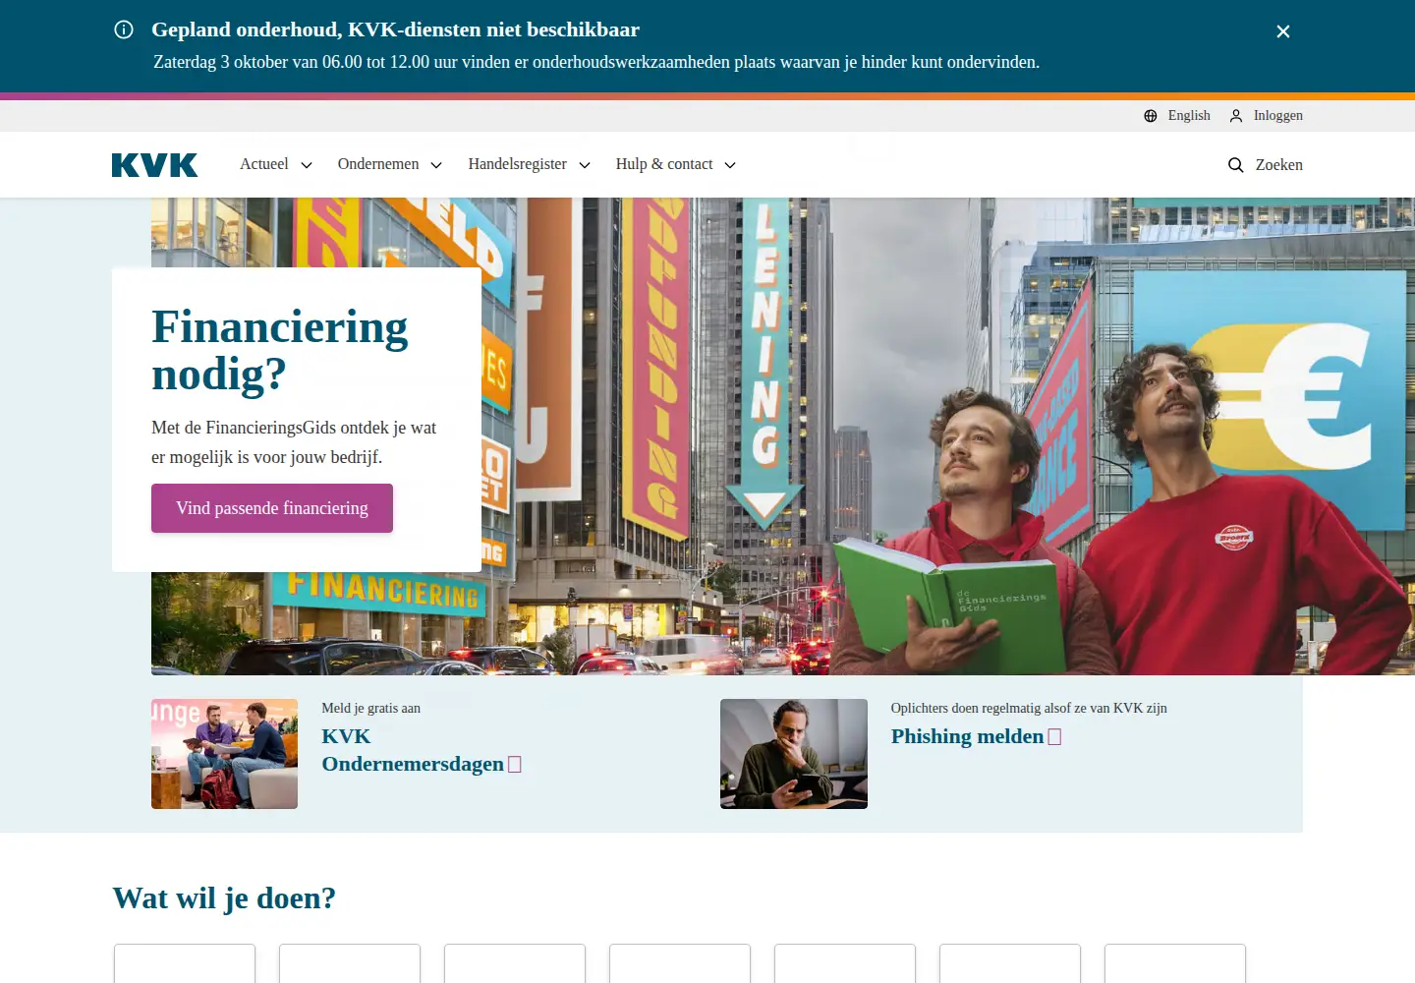Screen dimensions: 1415x983
Task: Open the Hulp & contact menu
Action: click(676, 164)
